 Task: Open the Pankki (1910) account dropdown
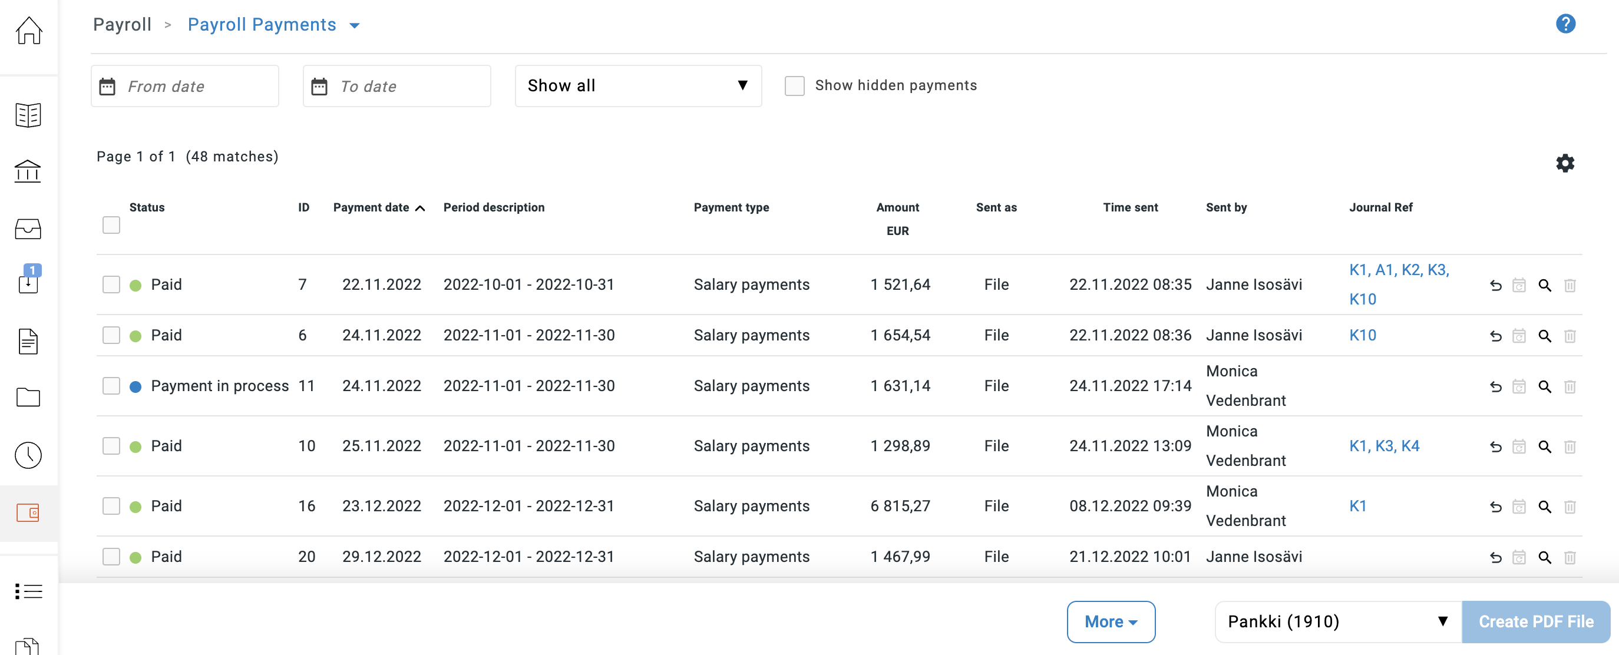[1336, 621]
